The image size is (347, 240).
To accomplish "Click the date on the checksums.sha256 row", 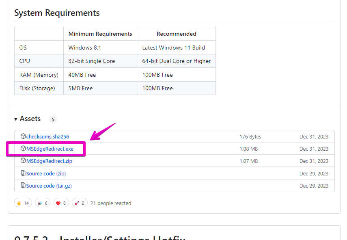I will (x=314, y=136).
